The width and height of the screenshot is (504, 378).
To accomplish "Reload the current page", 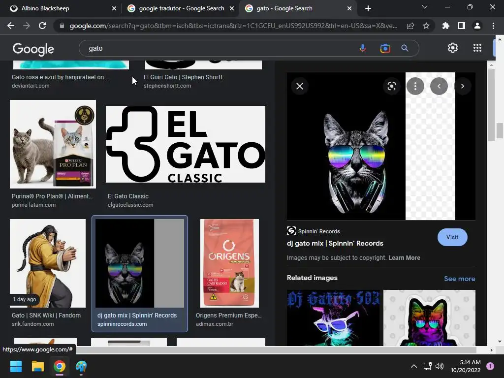I will pos(42,26).
